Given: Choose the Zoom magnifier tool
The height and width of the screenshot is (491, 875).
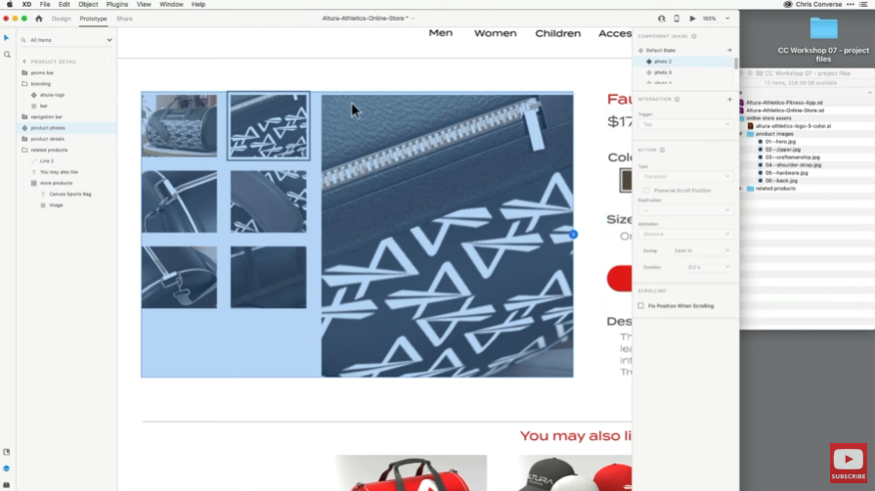Looking at the screenshot, I should point(7,55).
